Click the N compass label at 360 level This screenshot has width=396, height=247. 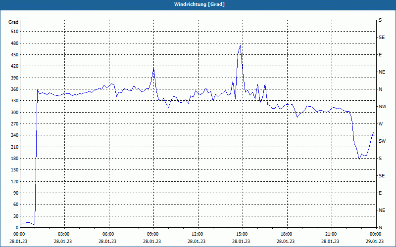(x=380, y=89)
